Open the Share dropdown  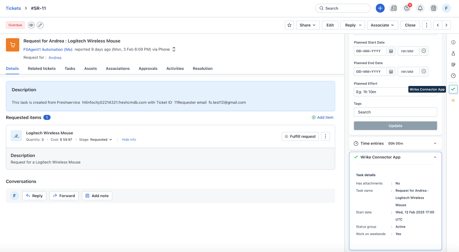coord(308,25)
